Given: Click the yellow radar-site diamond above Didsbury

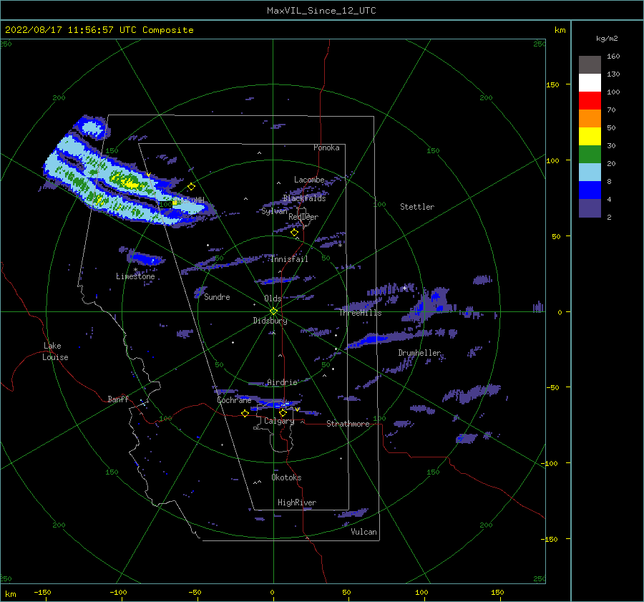Looking at the screenshot, I should 273,311.
